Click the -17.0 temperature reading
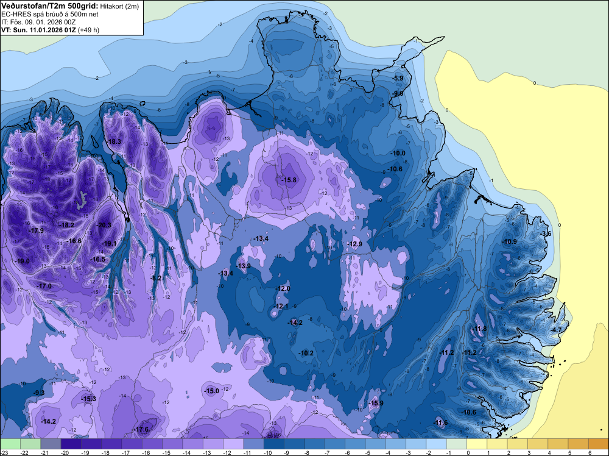This screenshot has height=456, width=609. [x=44, y=286]
